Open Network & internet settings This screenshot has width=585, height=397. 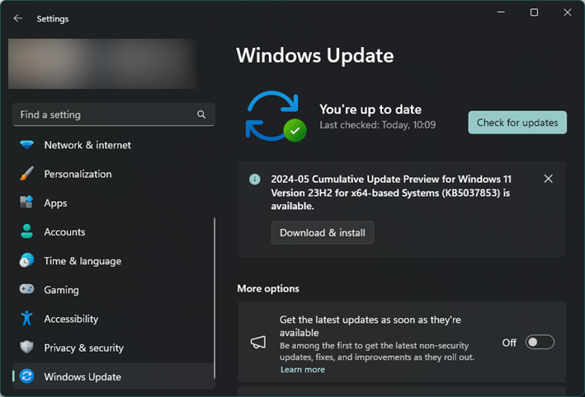tap(113, 145)
